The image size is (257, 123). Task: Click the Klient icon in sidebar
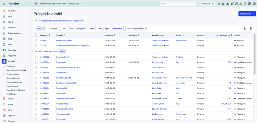(x=4, y=22)
